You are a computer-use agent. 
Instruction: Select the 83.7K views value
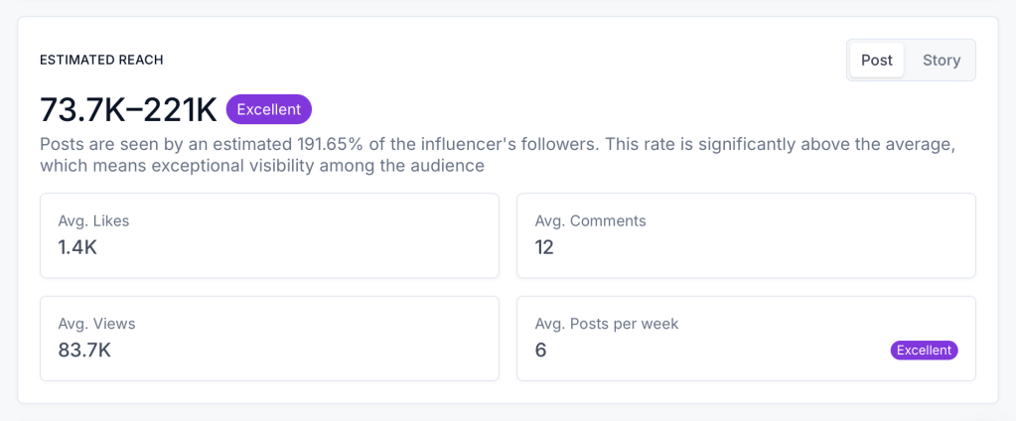pyautogui.click(x=84, y=350)
